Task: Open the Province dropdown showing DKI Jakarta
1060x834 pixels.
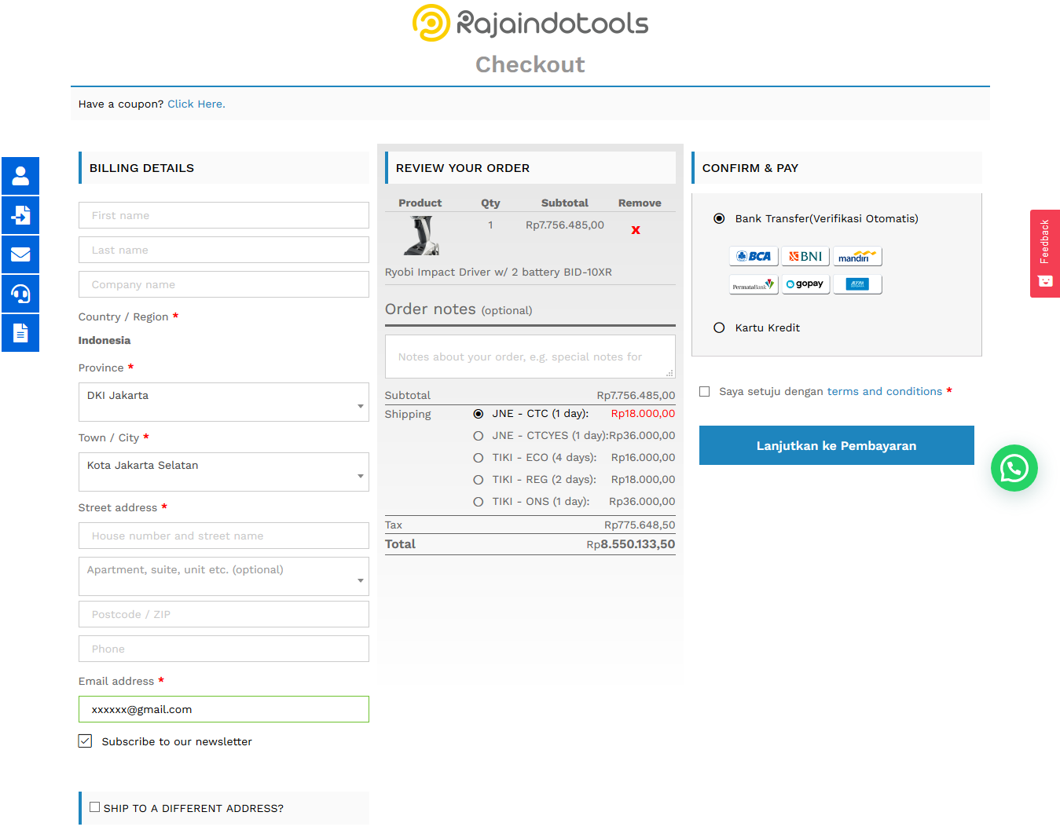Action: pos(224,402)
